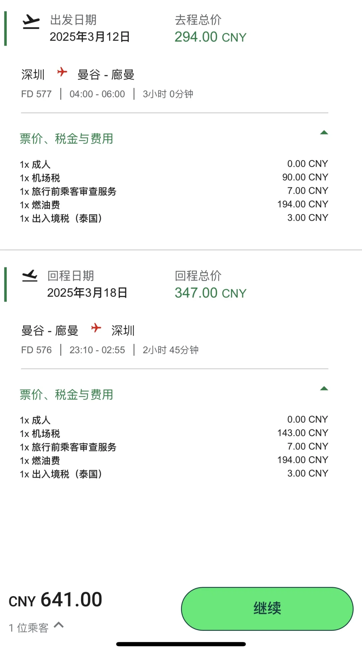Image resolution: width=362 pixels, height=653 pixels.
Task: Tap total price CNY 641.00
Action: [55, 600]
